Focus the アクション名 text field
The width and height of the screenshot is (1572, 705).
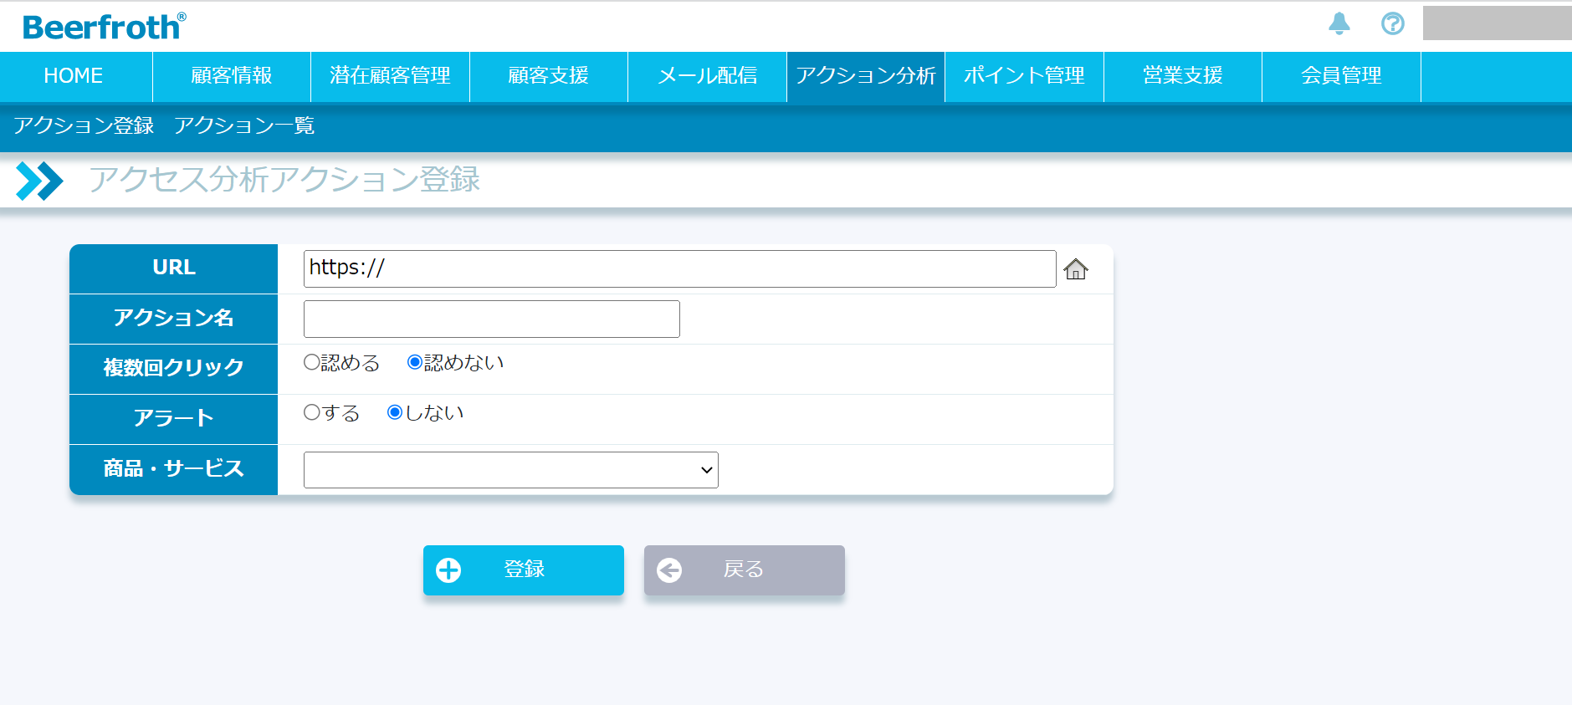[491, 319]
